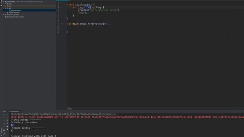Click the stop icon below rerun
The width and height of the screenshot is (244, 137).
click(x=4, y=118)
